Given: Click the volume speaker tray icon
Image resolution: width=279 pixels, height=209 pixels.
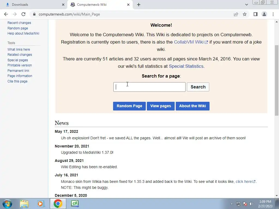Looking at the screenshot, I should point(251,204).
